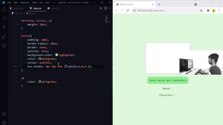223x125 pixels.
Task: Run the file with play icon
Action: pyautogui.click(x=101, y=8)
